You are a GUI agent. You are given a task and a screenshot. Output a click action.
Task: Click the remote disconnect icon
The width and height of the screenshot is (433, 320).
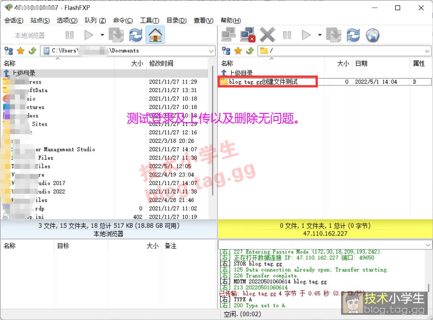tap(248, 35)
